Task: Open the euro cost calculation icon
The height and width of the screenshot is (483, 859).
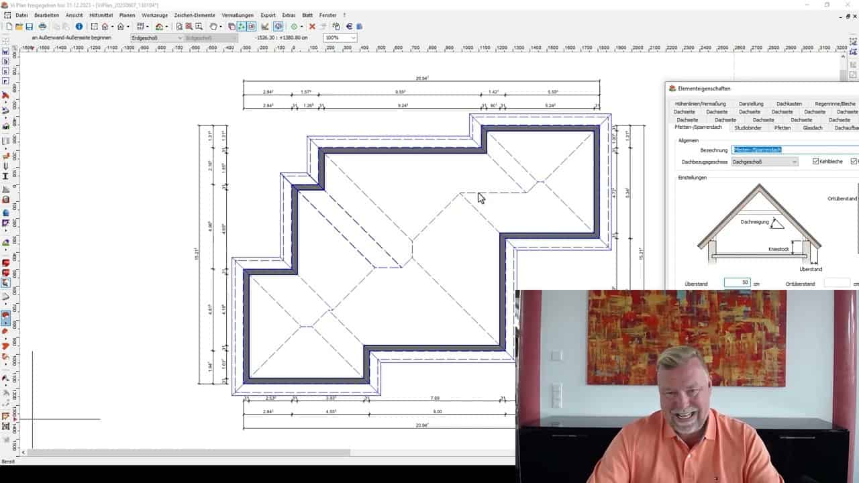Action: pyautogui.click(x=349, y=27)
